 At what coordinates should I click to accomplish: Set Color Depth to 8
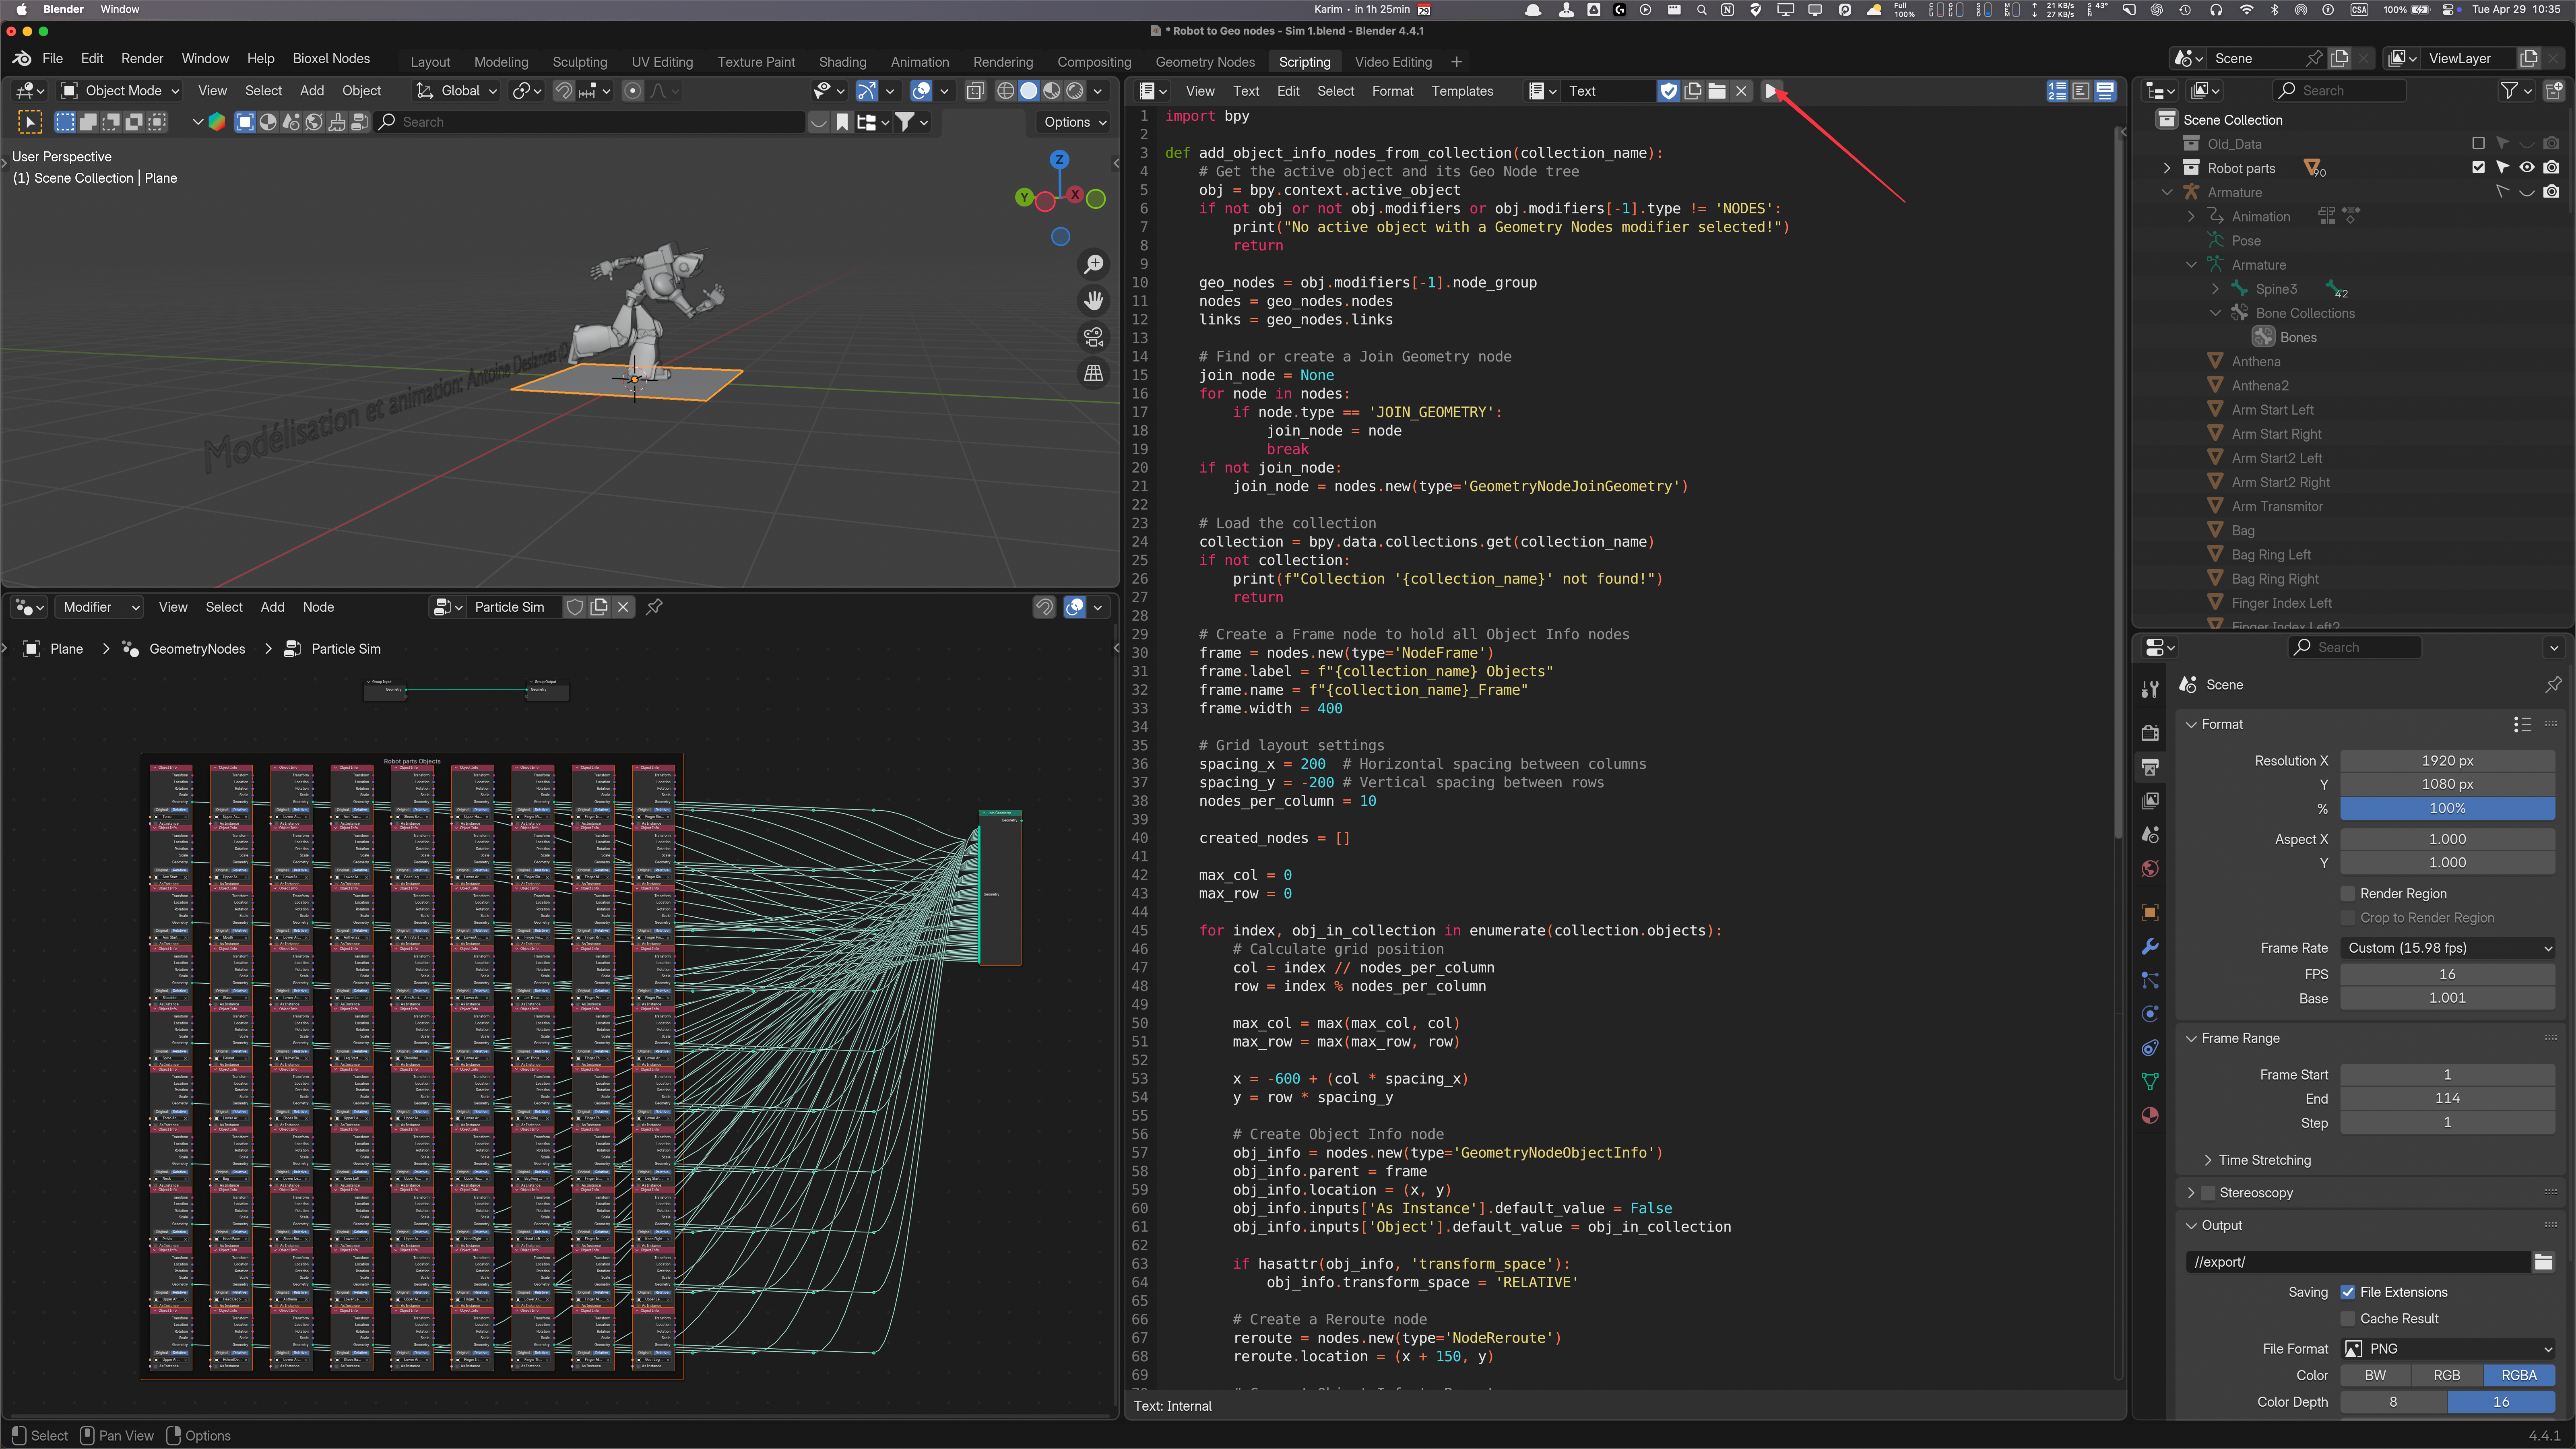point(2393,1402)
